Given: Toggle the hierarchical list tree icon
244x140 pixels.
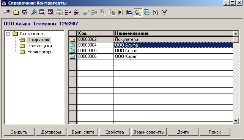Looking at the screenshot, I should [138, 12].
